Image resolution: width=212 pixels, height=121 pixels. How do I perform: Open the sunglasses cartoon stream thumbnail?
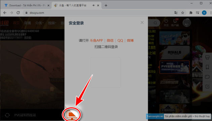point(174,38)
